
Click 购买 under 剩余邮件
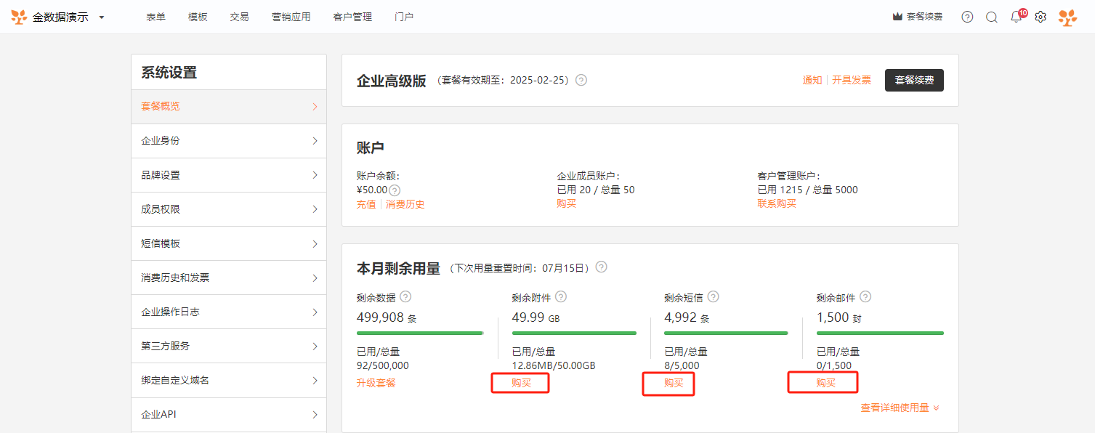coord(825,383)
